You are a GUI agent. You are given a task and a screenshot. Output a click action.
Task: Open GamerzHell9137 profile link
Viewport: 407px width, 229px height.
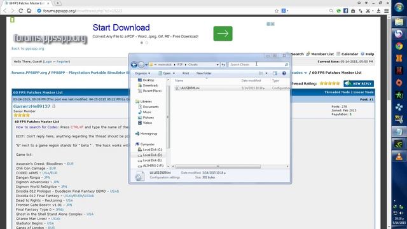coord(32,106)
